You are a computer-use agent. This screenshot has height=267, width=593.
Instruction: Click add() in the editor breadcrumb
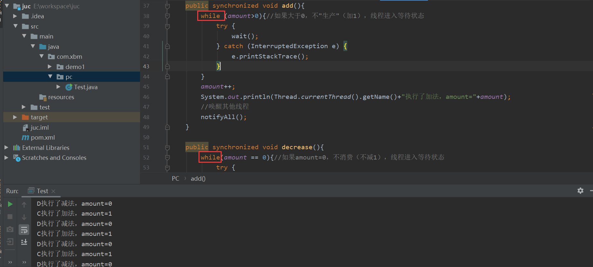point(198,178)
